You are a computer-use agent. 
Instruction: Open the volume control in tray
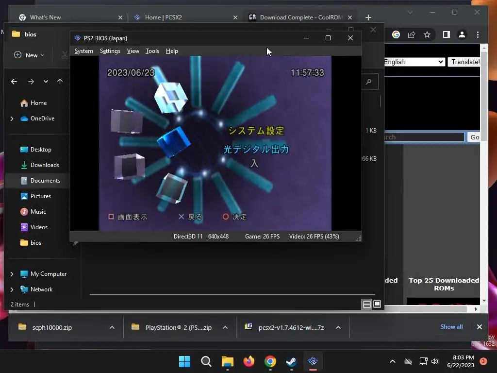[x=435, y=361]
